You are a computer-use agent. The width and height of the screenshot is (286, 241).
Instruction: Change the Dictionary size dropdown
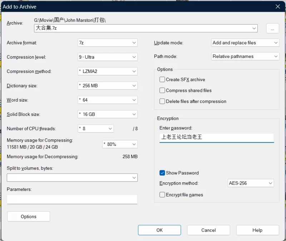click(x=107, y=86)
